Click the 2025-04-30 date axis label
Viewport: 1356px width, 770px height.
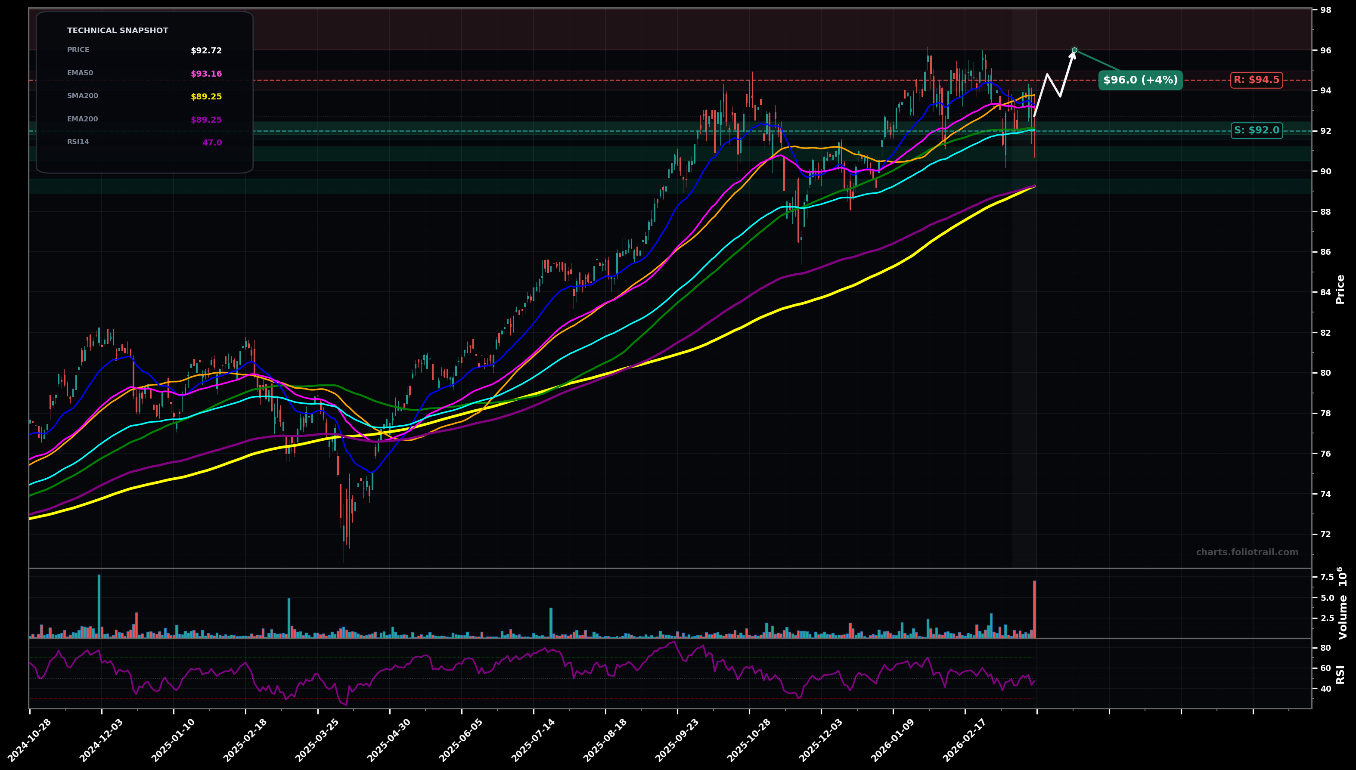388,740
